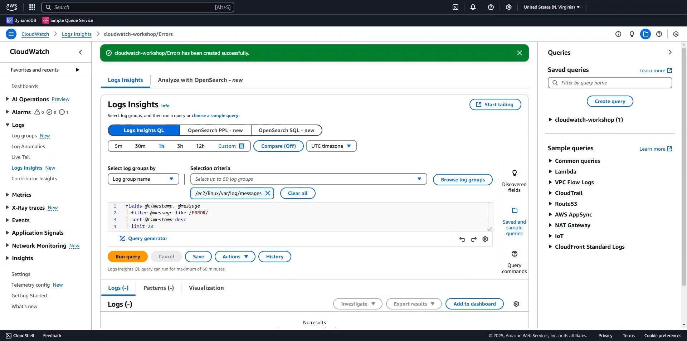
Task: Open Query commands help panel
Action: pyautogui.click(x=514, y=262)
